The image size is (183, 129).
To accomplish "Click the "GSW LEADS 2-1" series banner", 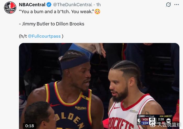I will 165,116.
